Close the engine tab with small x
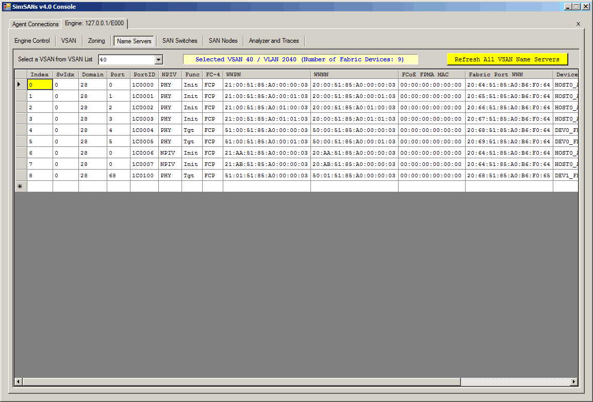This screenshot has height=402, width=593. (x=578, y=24)
